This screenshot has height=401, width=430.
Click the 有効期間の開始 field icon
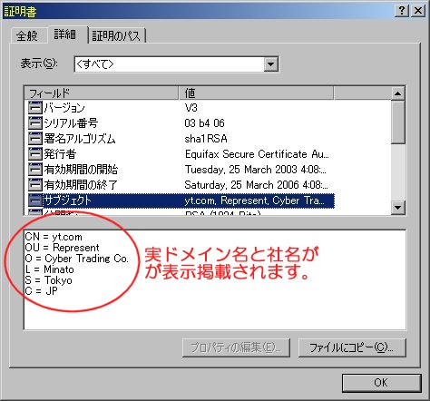pos(35,170)
